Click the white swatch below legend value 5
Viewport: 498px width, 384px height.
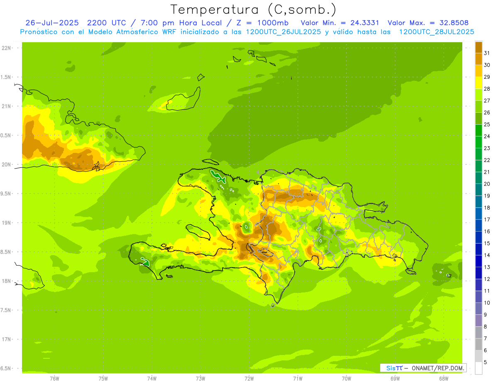pos(478,368)
